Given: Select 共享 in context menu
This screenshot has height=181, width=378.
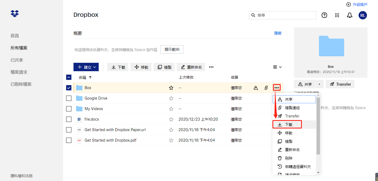Looking at the screenshot, I should click(294, 99).
